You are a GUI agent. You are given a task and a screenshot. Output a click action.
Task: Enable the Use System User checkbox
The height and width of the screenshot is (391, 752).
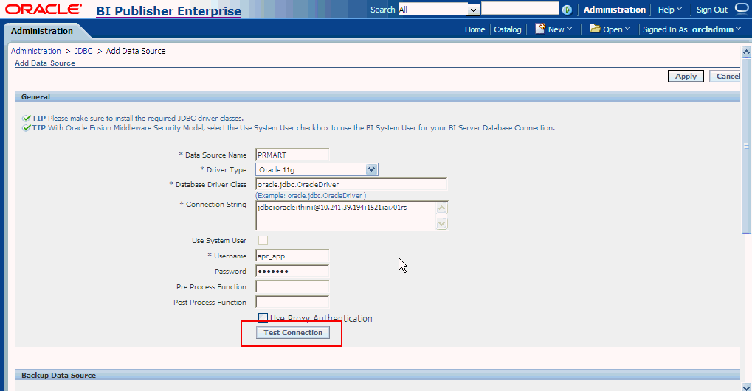point(263,240)
